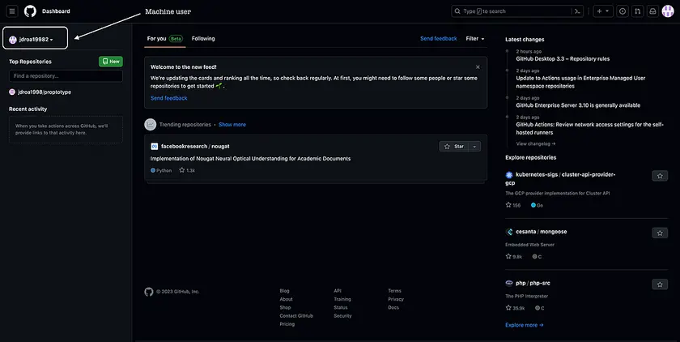
Task: Open the facebookresearch / nougat repository
Action: pyautogui.click(x=195, y=146)
